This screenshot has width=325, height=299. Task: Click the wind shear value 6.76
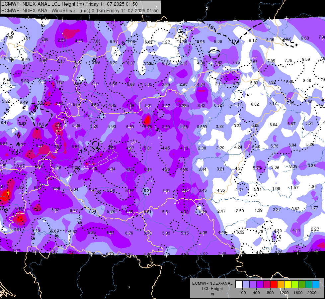(x=129, y=233)
